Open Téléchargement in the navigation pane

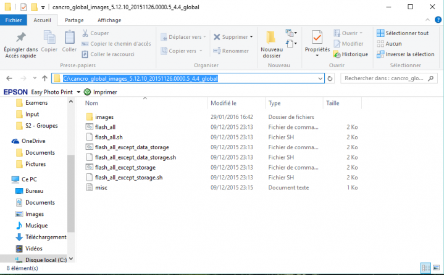tap(41, 237)
